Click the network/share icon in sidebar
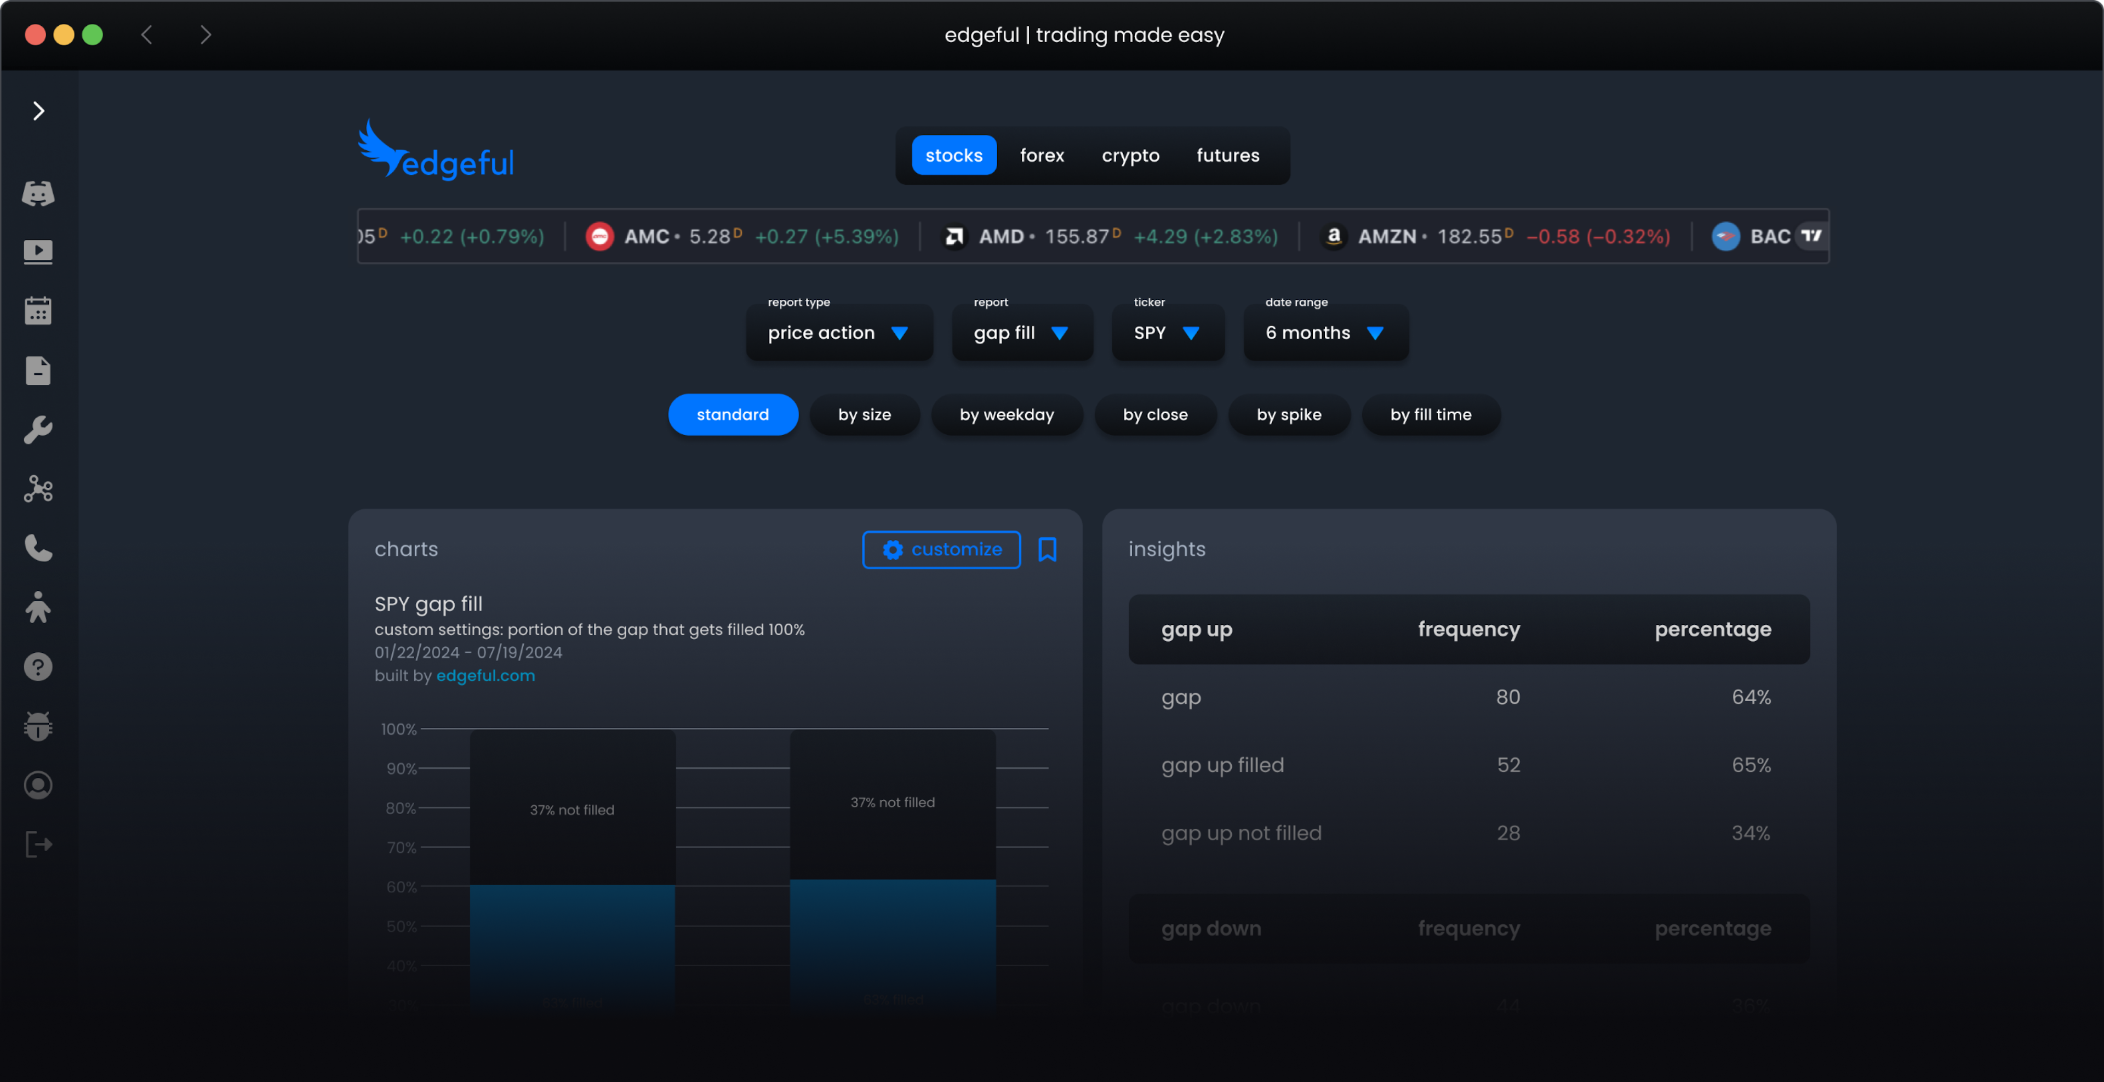Screen dimensions: 2104x1082 38,488
